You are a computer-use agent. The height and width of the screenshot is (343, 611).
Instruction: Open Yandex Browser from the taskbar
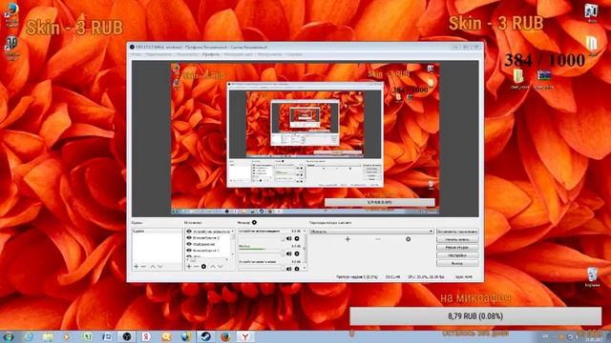pyautogui.click(x=244, y=336)
